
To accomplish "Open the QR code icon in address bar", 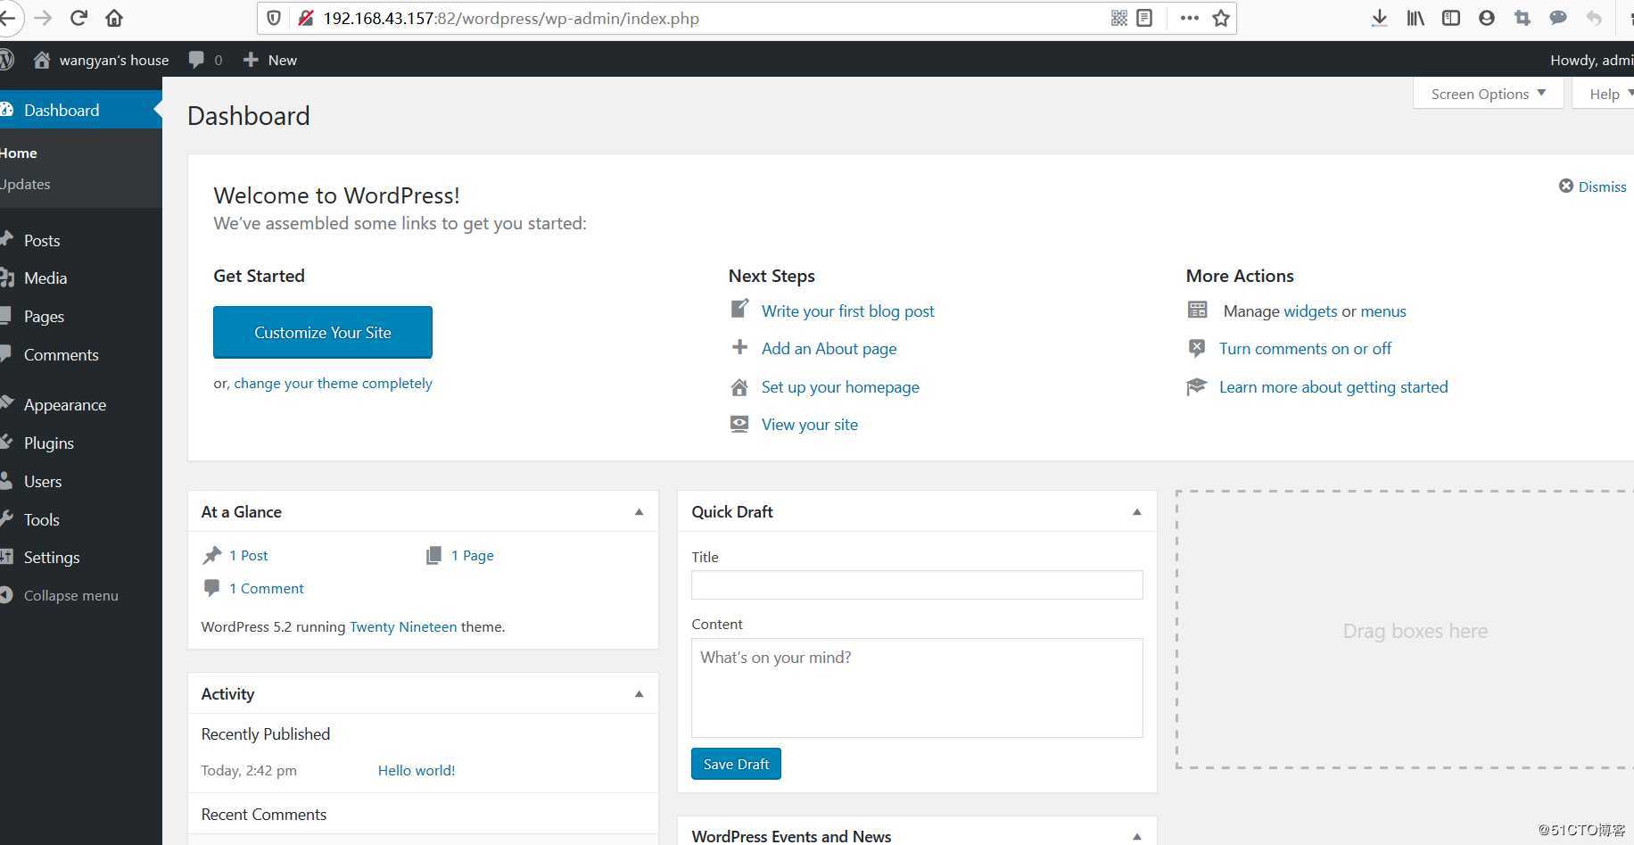I will click(1118, 18).
